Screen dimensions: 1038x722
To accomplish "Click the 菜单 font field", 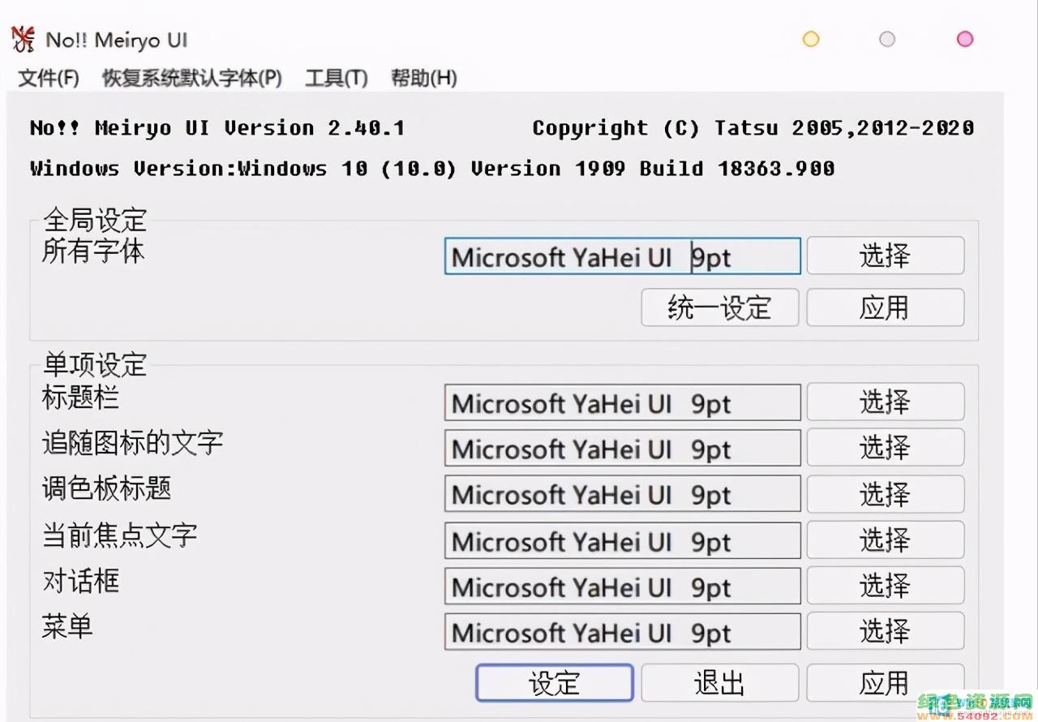I will pos(622,631).
